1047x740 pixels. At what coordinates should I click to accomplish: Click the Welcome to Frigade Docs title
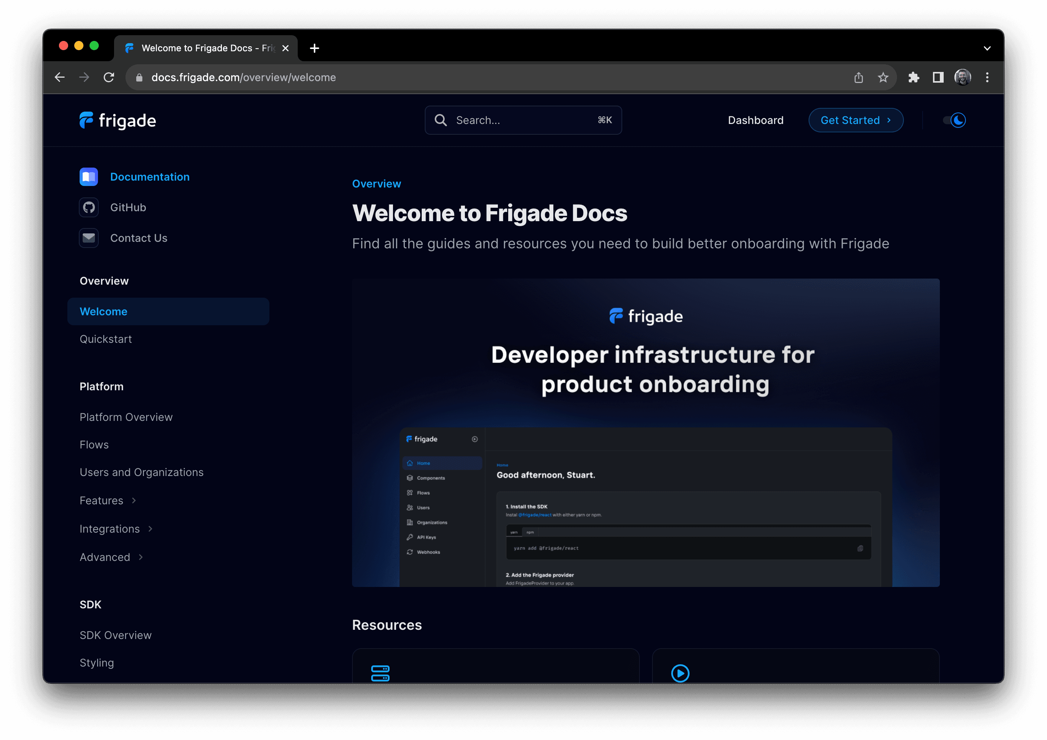(490, 214)
